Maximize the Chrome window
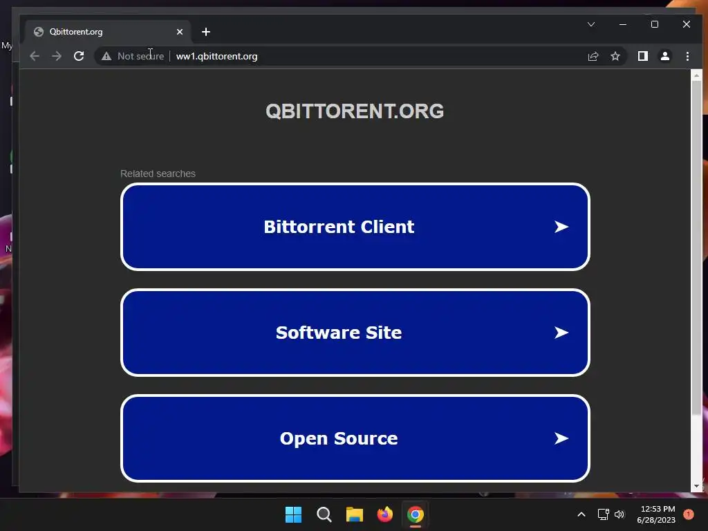The width and height of the screenshot is (708, 531). pyautogui.click(x=655, y=24)
